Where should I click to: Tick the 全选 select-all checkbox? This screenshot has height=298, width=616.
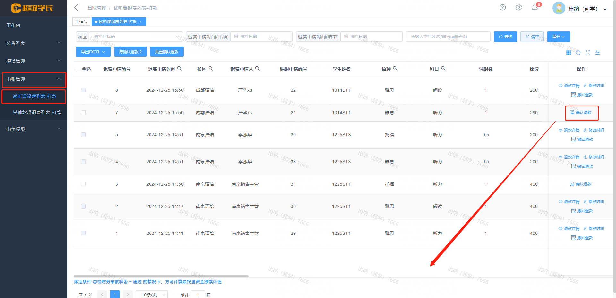(78, 69)
